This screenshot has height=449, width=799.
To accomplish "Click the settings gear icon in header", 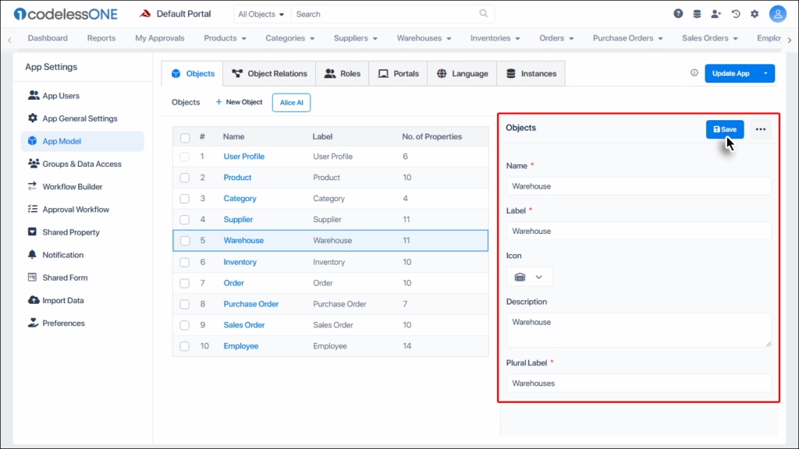I will (755, 14).
